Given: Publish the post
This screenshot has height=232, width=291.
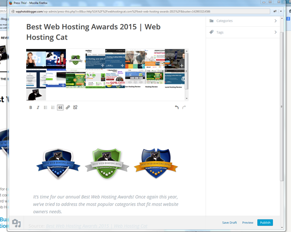Looking at the screenshot, I should (x=265, y=222).
